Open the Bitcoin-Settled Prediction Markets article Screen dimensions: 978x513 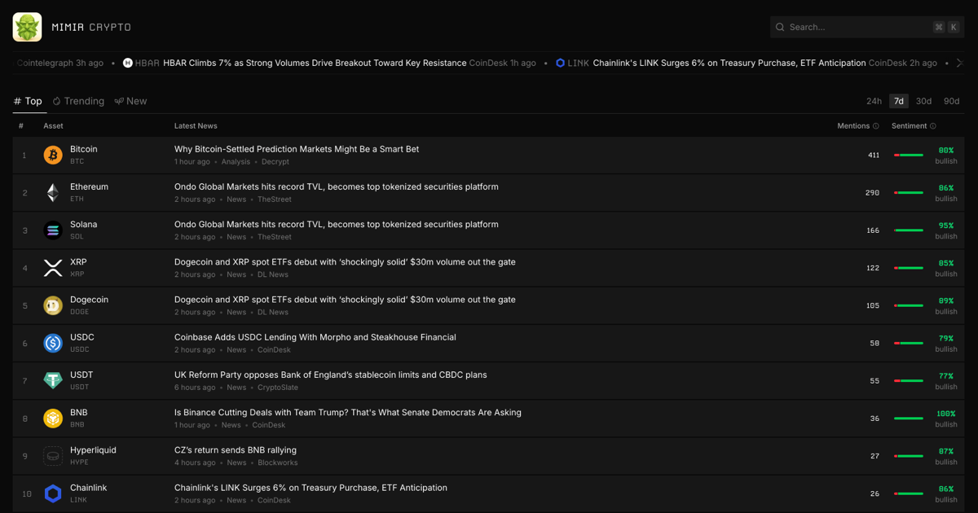tap(297, 150)
